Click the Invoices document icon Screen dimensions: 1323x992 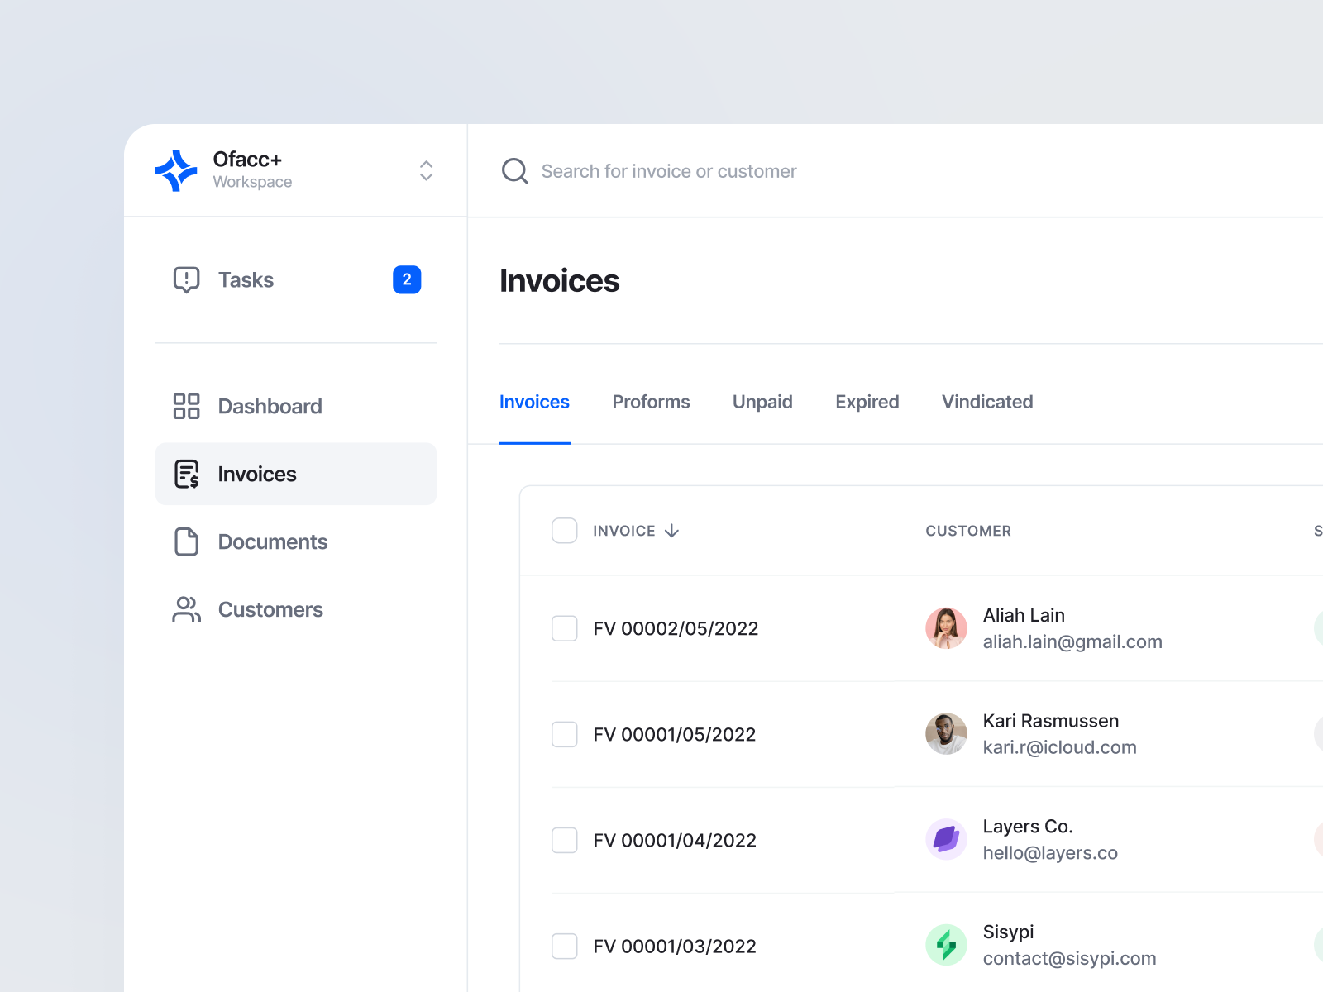coord(185,474)
